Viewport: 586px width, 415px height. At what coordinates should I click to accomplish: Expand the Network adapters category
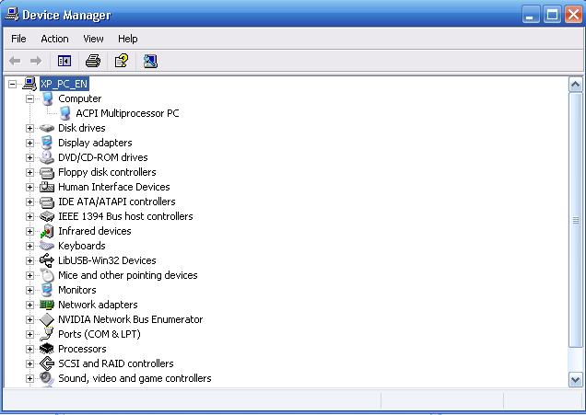pos(29,305)
